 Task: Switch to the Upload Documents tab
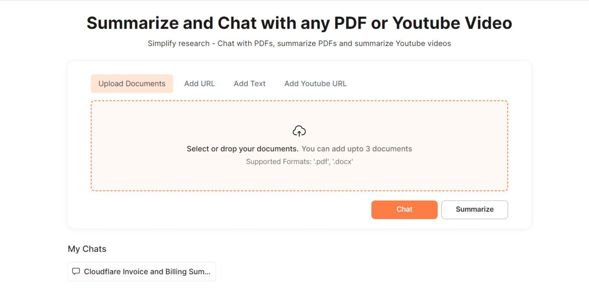click(132, 84)
